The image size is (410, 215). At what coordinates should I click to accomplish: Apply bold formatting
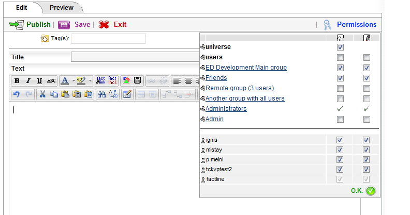point(17,81)
